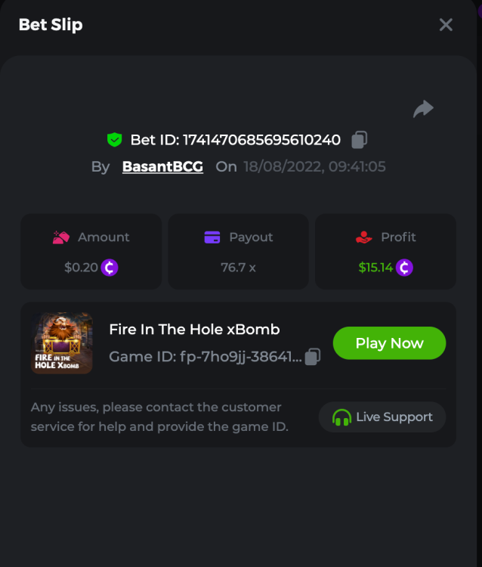482x567 pixels.
Task: Open Live Support chat
Action: click(x=382, y=417)
